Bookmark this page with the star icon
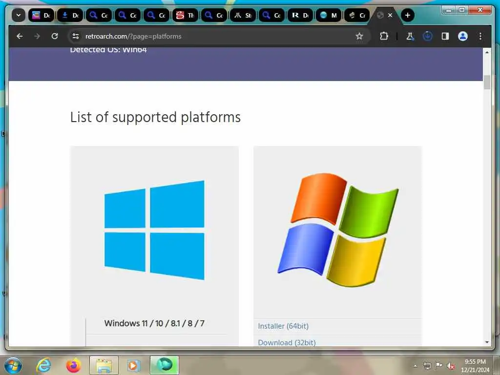The width and height of the screenshot is (500, 375). pyautogui.click(x=359, y=36)
